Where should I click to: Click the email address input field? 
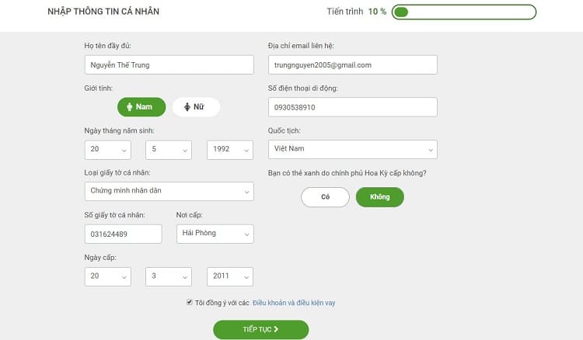(x=352, y=64)
